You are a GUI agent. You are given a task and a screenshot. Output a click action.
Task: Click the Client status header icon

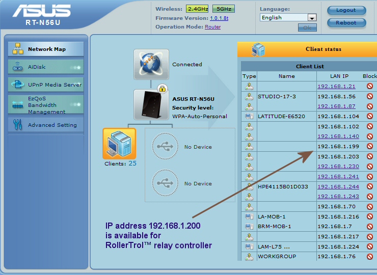(258, 49)
